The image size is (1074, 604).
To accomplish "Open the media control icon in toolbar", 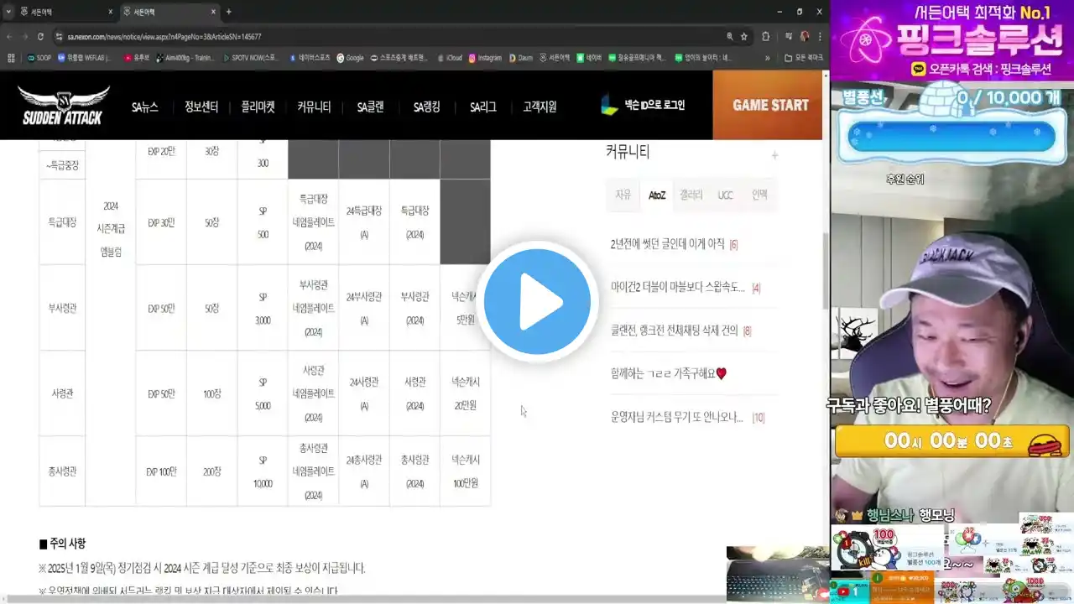I will pos(788,37).
